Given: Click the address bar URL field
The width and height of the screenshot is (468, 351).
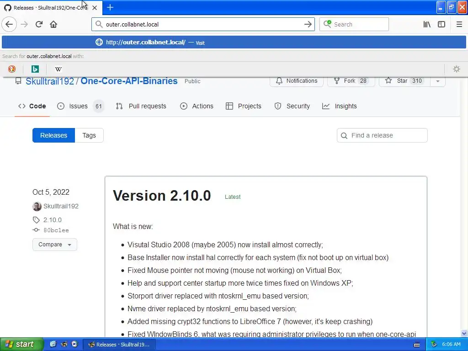Looking at the screenshot, I should click(203, 25).
